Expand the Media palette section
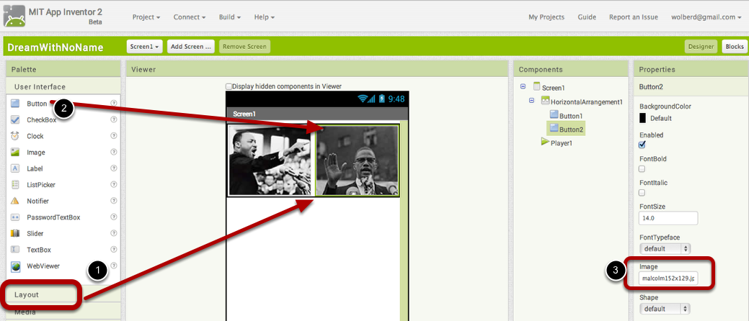 (x=63, y=312)
